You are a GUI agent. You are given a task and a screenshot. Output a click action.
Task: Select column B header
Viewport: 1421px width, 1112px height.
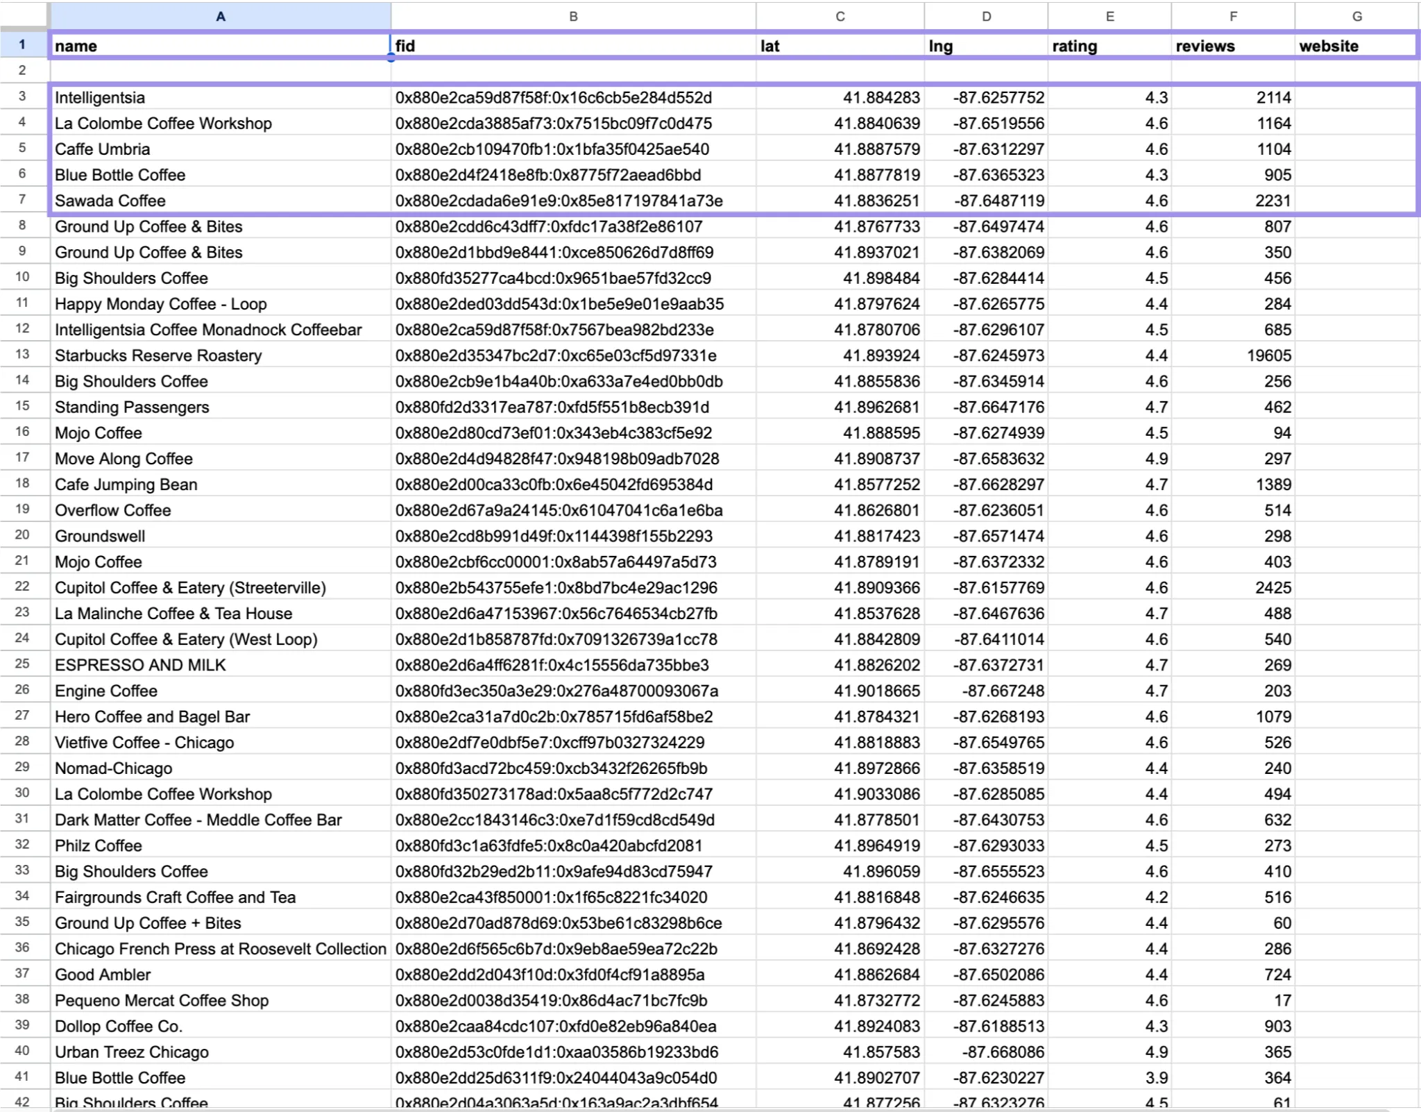[x=573, y=16]
